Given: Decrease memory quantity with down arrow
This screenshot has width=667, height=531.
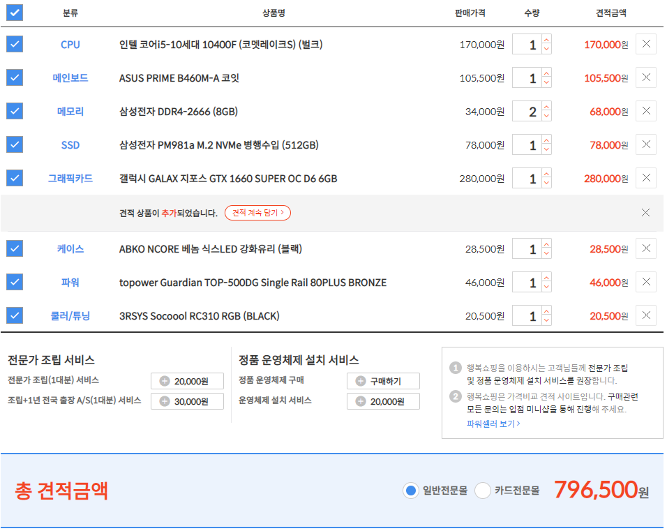Looking at the screenshot, I should pyautogui.click(x=546, y=116).
